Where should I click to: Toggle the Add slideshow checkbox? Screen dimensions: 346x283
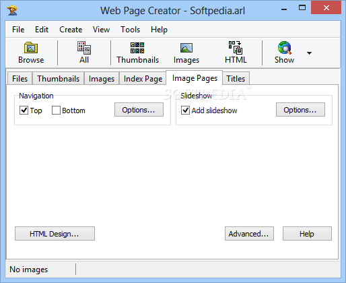click(185, 111)
